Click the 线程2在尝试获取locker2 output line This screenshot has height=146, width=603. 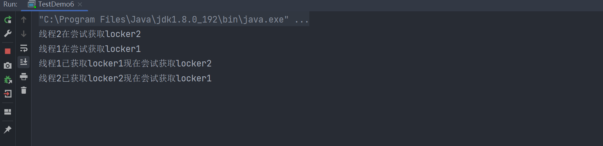click(x=90, y=34)
